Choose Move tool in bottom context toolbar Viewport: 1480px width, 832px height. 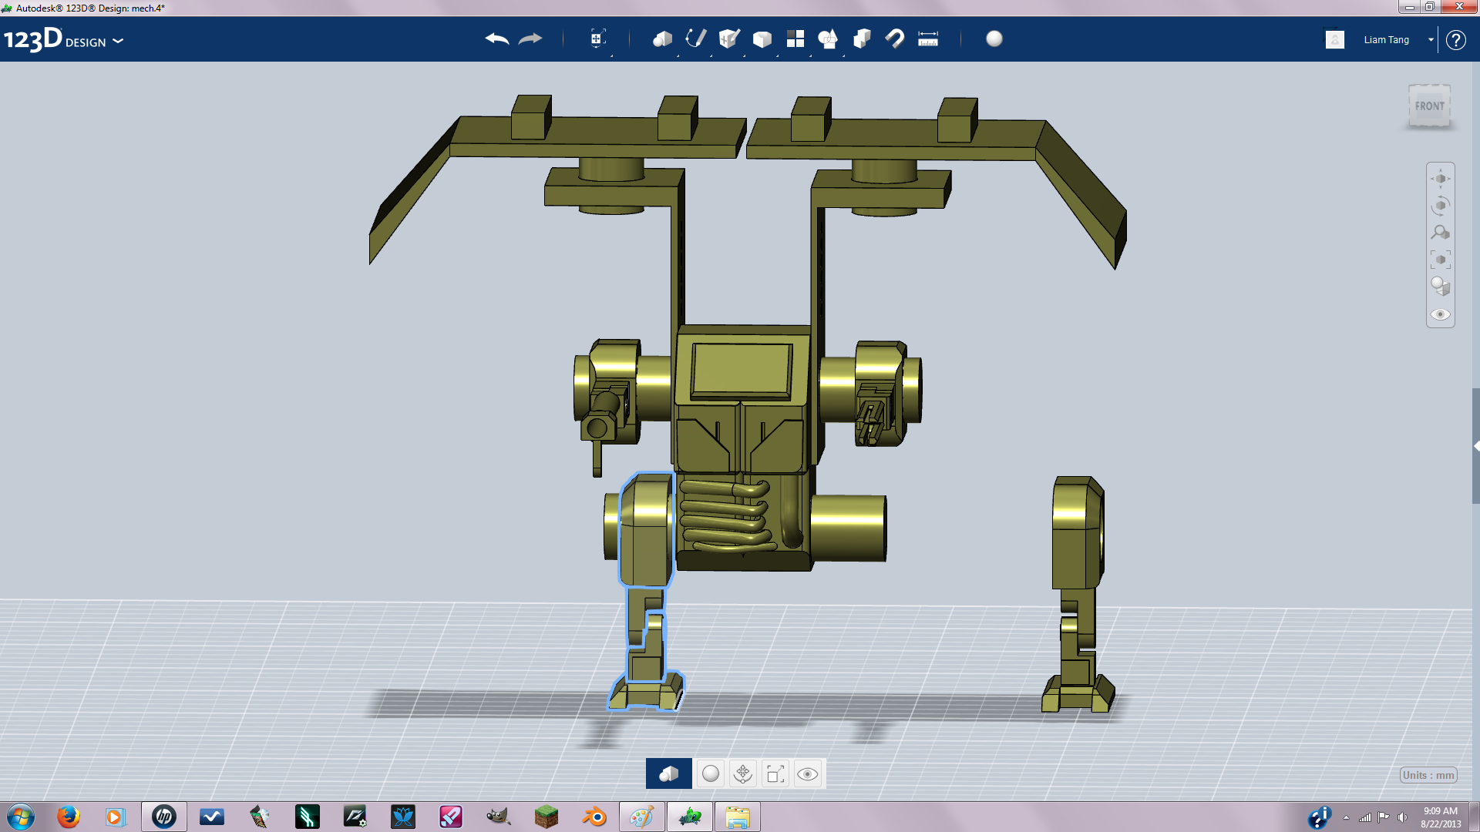(x=743, y=773)
